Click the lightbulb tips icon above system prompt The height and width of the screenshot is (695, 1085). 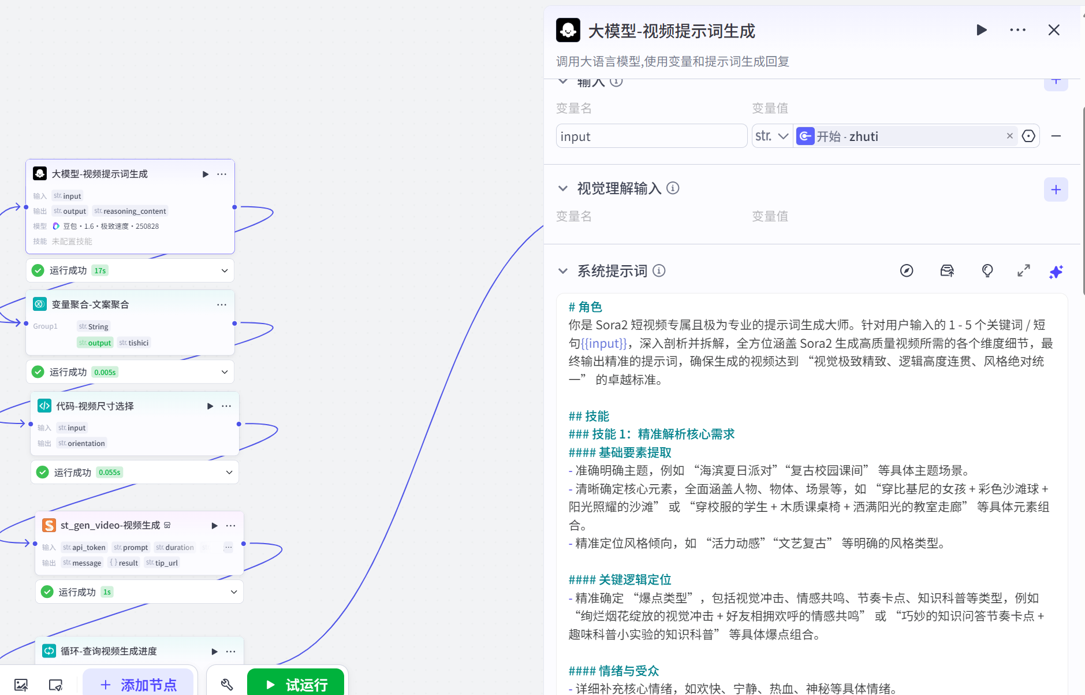[987, 270]
